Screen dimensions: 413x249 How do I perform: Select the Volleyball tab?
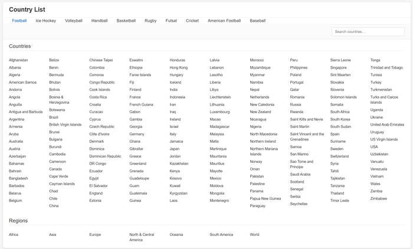[74, 21]
